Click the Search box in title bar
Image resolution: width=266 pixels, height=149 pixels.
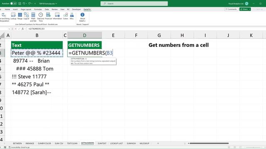click(x=134, y=4)
